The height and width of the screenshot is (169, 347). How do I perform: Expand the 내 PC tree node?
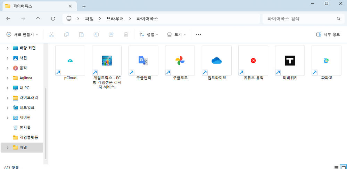(x=8, y=88)
